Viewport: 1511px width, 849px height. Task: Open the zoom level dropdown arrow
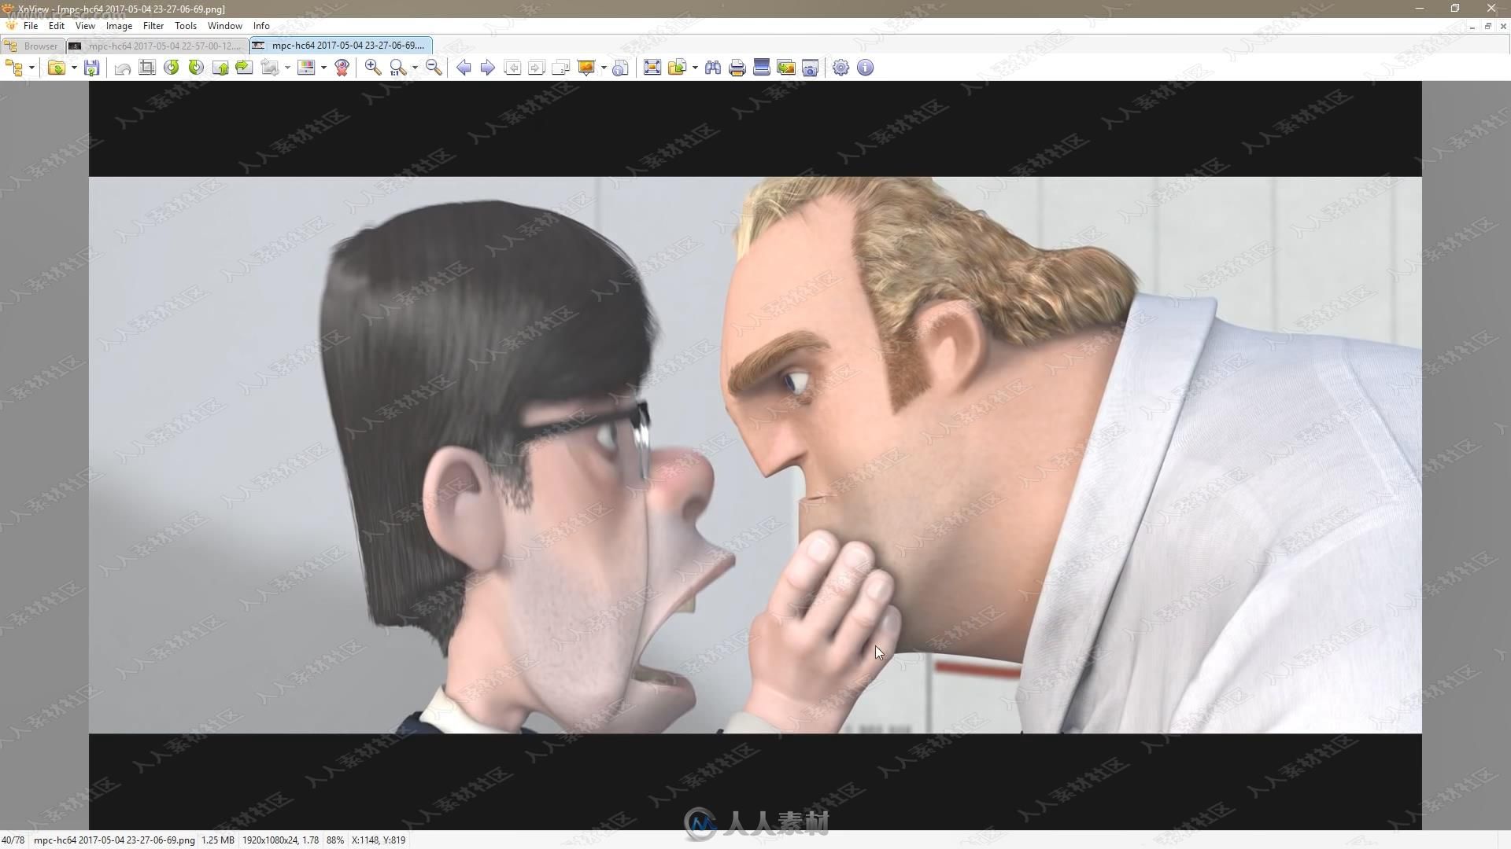coord(415,68)
